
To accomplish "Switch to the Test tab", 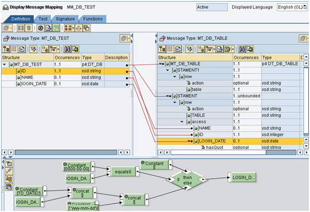I will (43, 19).
